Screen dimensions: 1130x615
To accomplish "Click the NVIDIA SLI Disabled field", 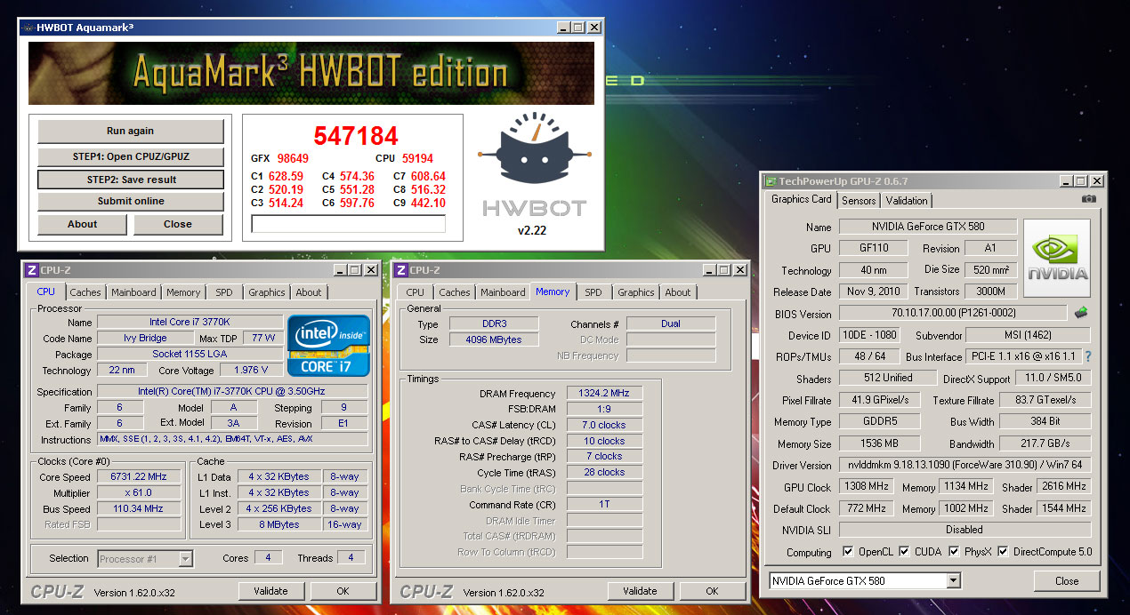I will pyautogui.click(x=965, y=530).
